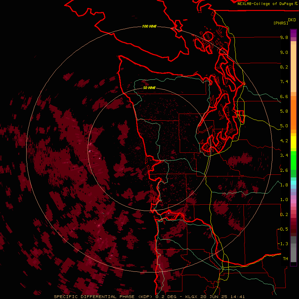Click the 2.6 scale label

pos(284,170)
